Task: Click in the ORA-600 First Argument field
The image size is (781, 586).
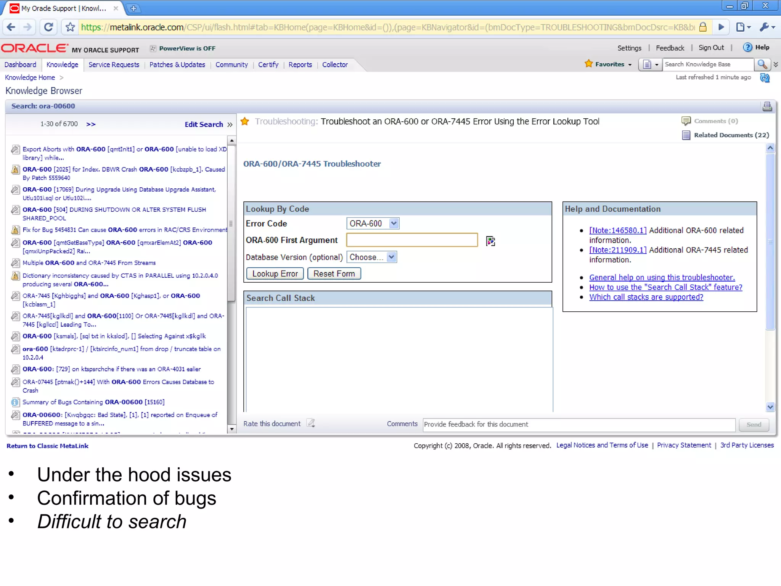Action: [412, 240]
